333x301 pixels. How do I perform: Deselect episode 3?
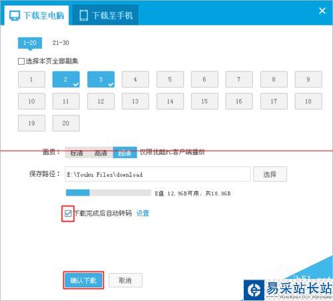click(101, 79)
